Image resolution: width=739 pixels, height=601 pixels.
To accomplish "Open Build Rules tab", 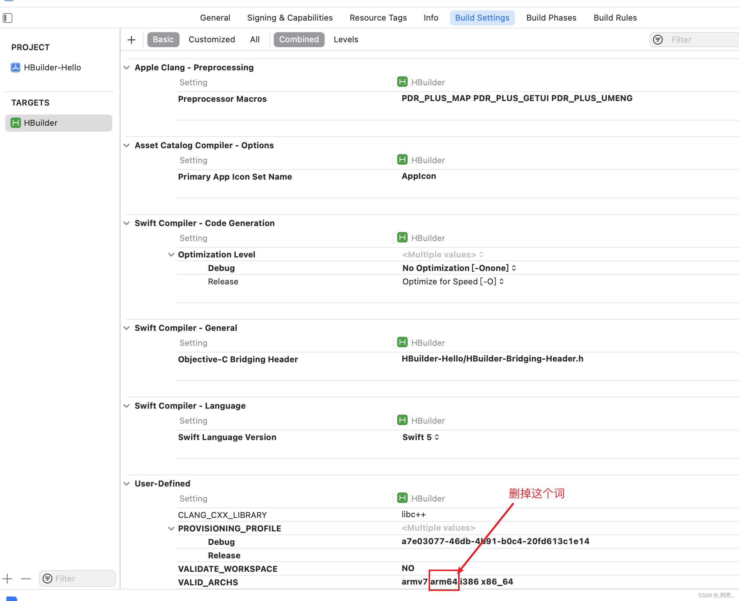I will [x=615, y=18].
